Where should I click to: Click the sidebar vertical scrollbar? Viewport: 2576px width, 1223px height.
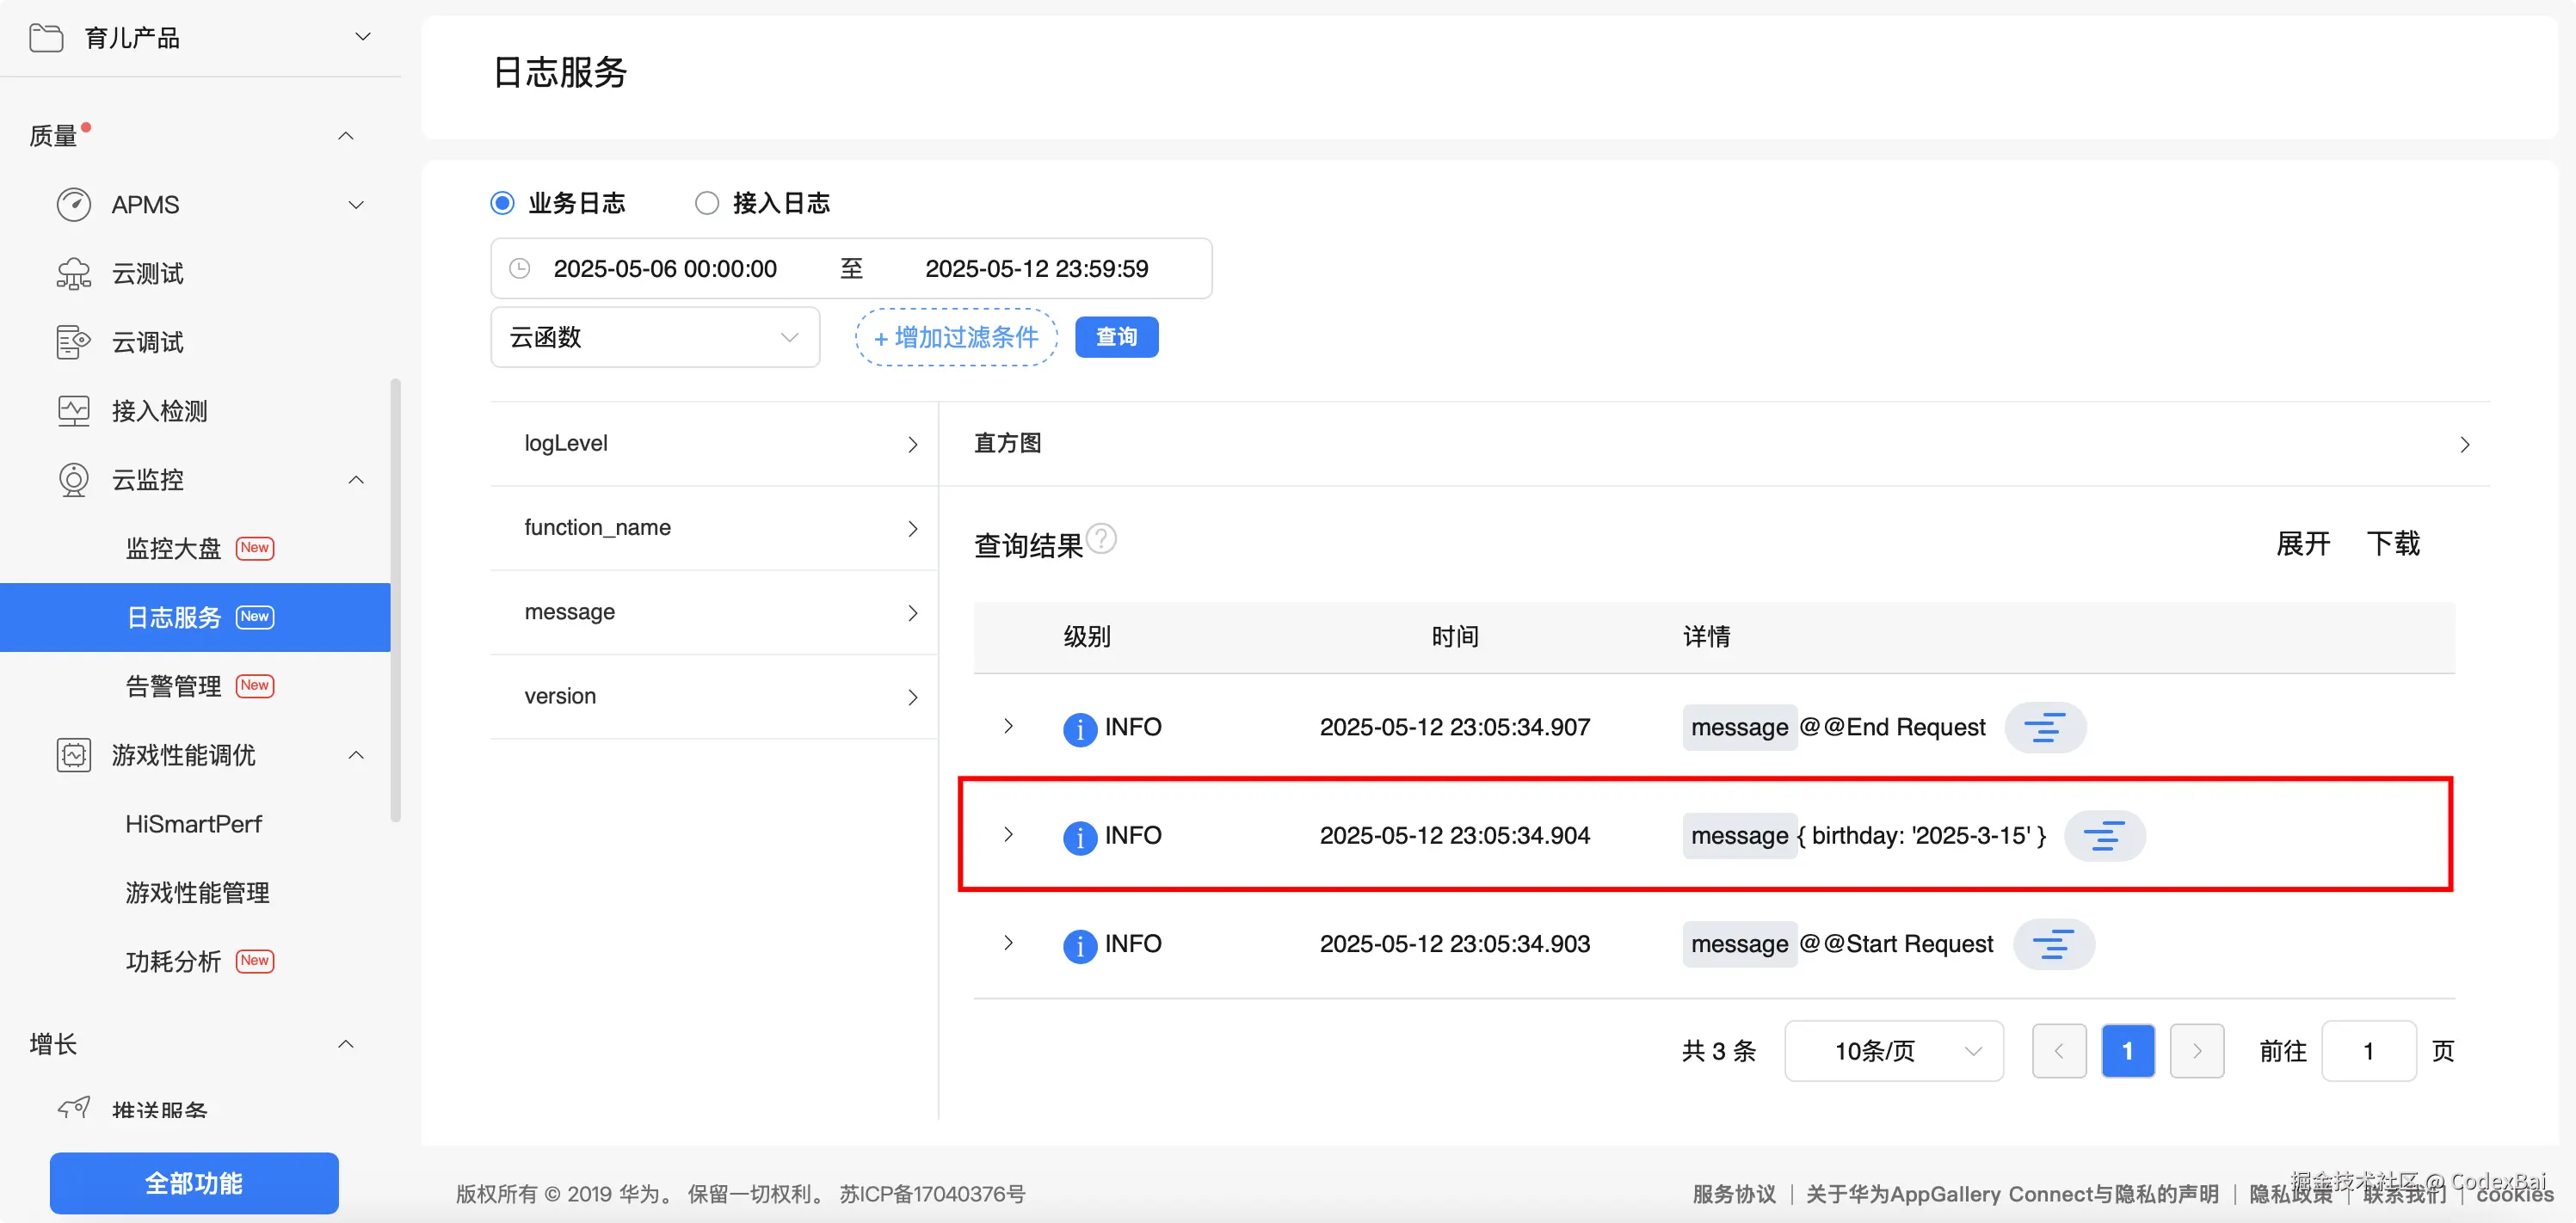click(395, 600)
